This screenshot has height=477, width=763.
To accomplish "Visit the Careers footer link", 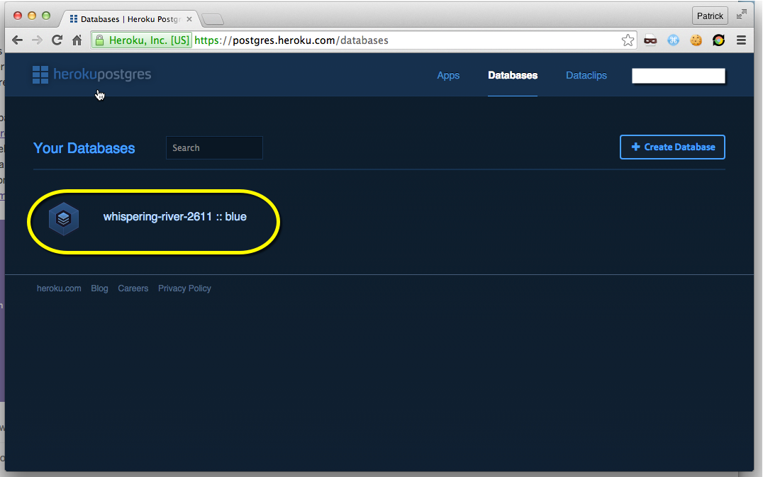I will 133,288.
